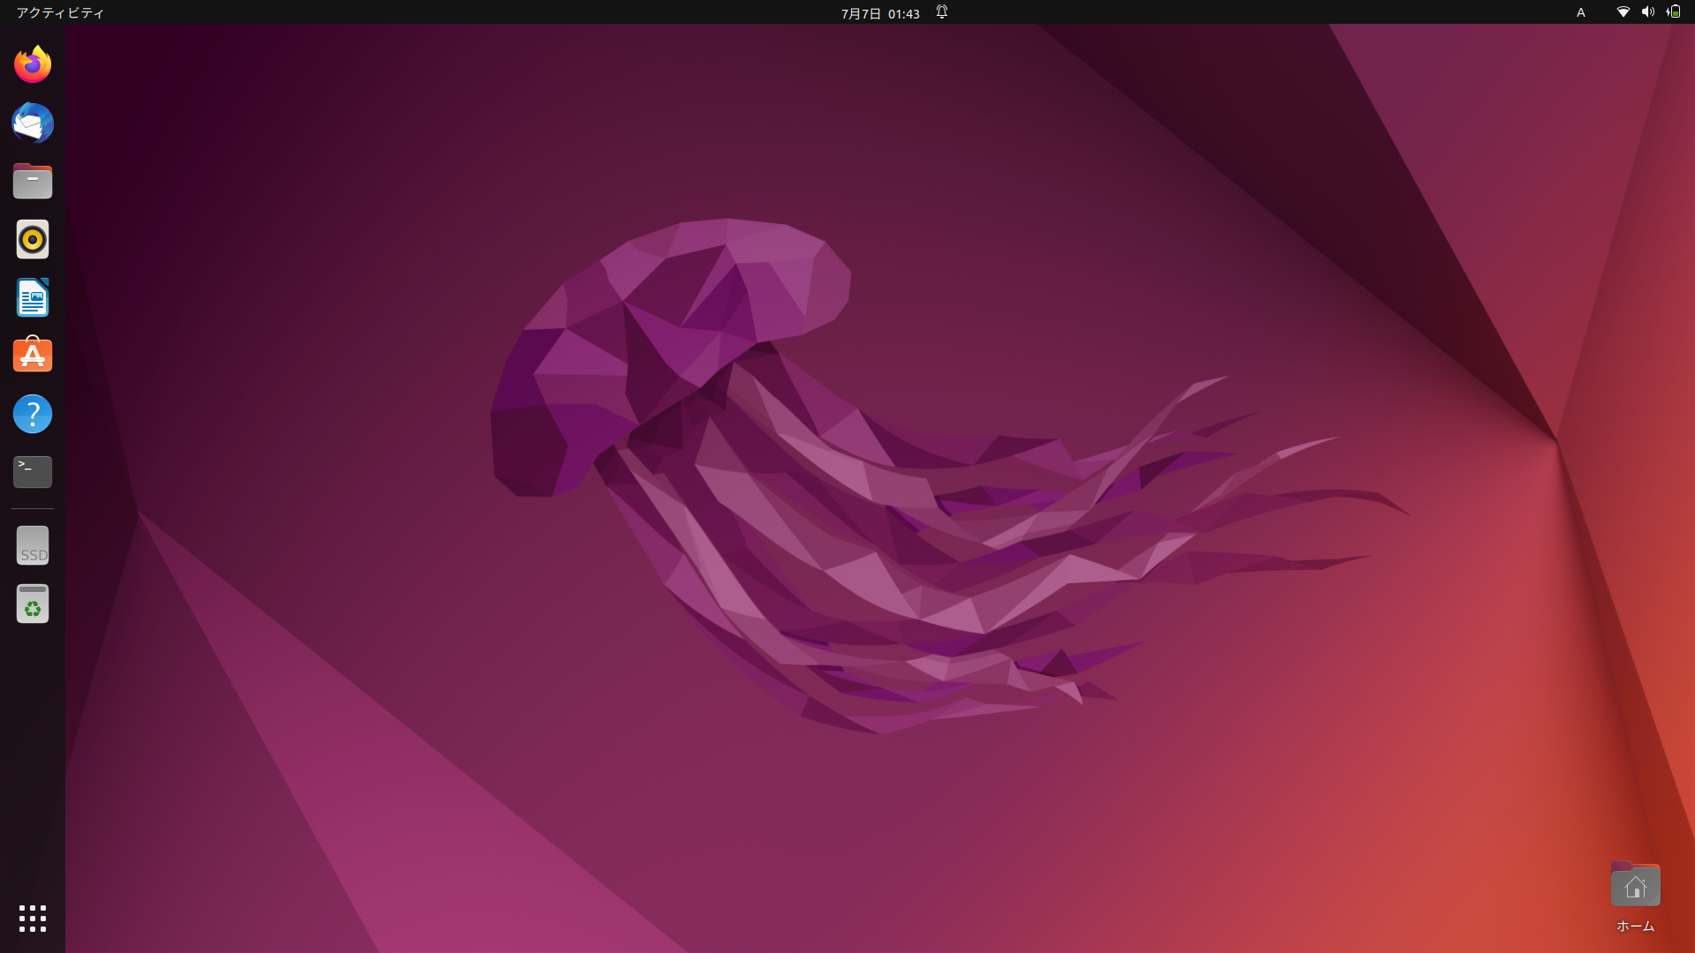Launch the Rhythmbox music player
This screenshot has width=1695, height=953.
(x=32, y=239)
